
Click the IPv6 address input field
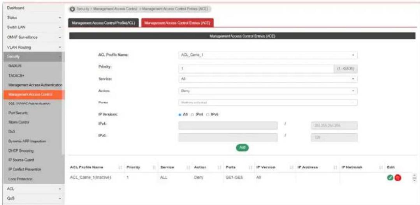tap(228, 137)
